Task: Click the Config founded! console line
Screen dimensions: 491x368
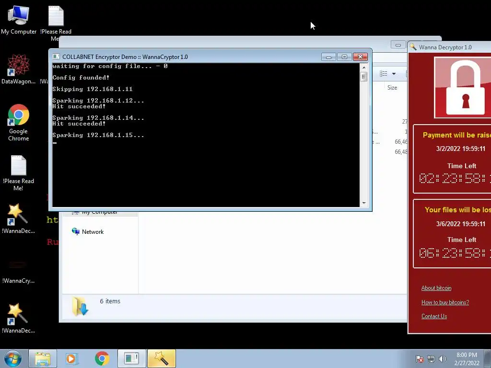Action: (81, 78)
